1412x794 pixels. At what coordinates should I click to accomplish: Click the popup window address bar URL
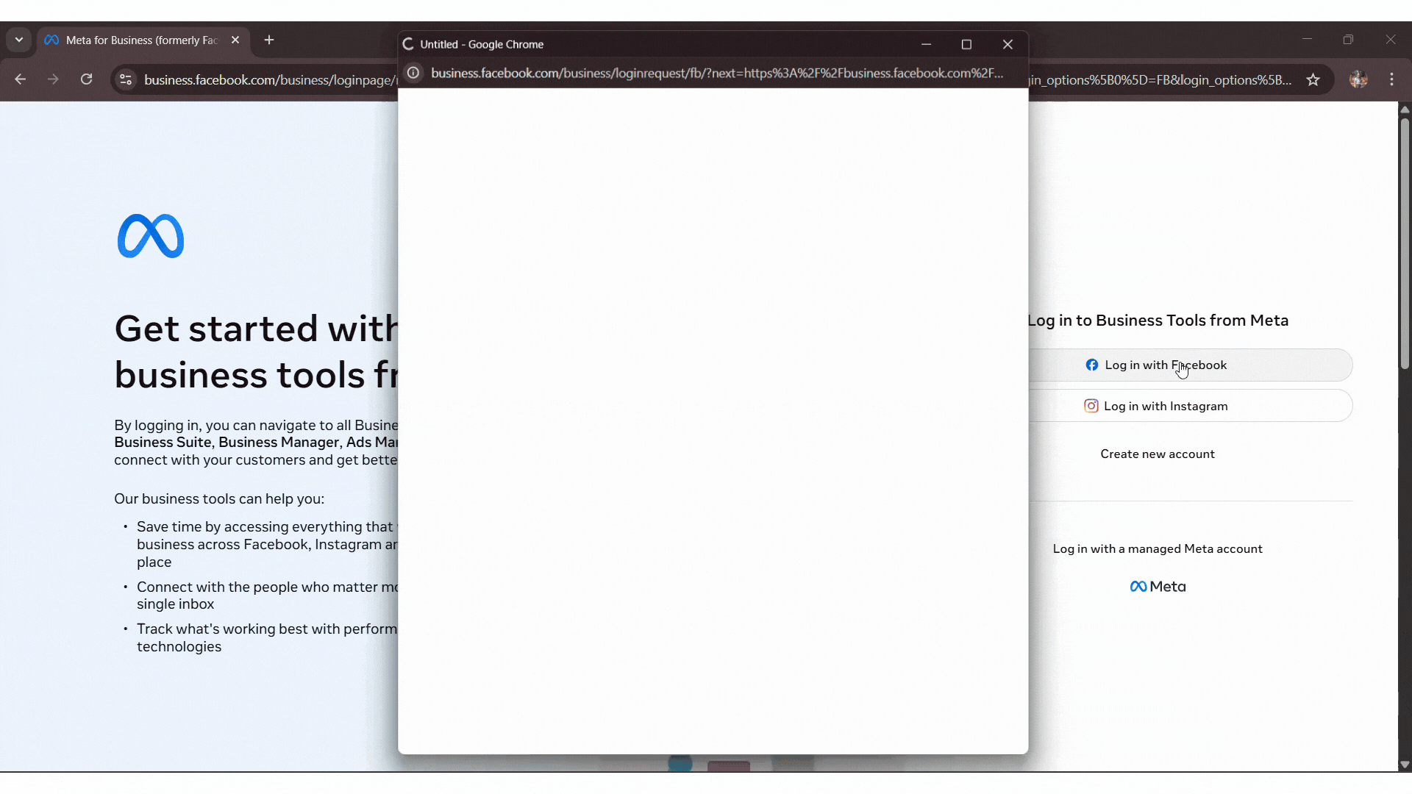click(x=717, y=73)
